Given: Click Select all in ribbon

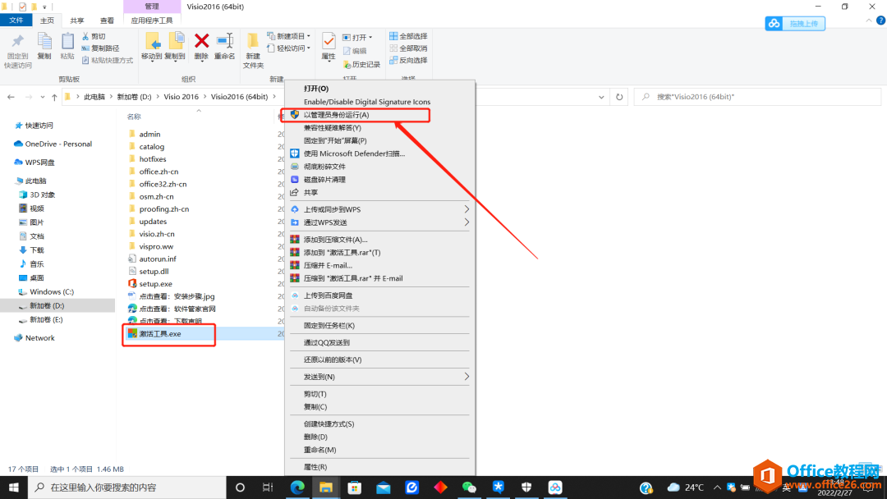Looking at the screenshot, I should point(408,35).
